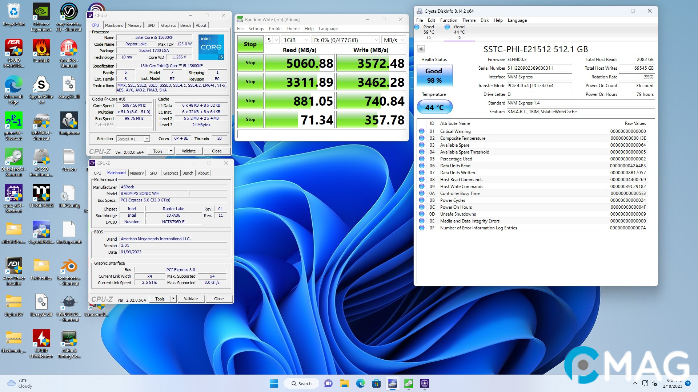Viewport: 698px width, 392px height.
Task: Open the 1GiB test size dropdown
Action: pyautogui.click(x=296, y=40)
